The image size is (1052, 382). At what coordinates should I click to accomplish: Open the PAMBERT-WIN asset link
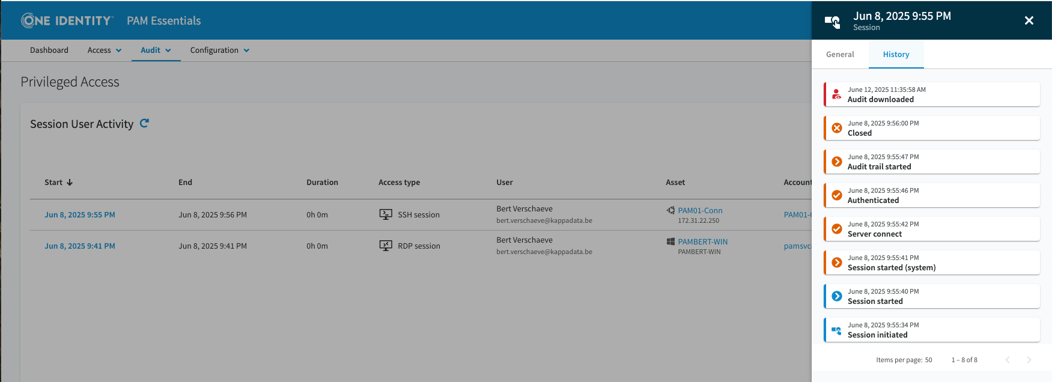pyautogui.click(x=702, y=241)
